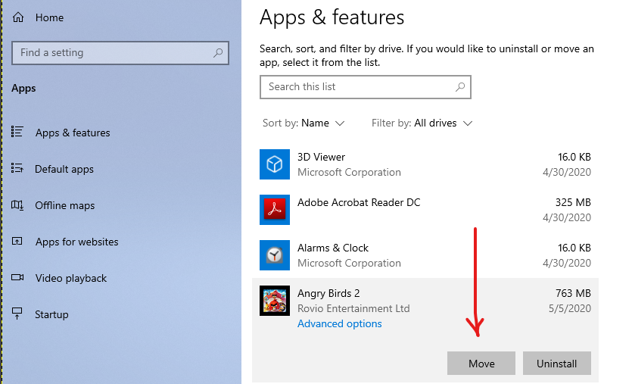Image resolution: width=632 pixels, height=384 pixels.
Task: Open Advanced options for Angry Birds 2
Action: tap(339, 324)
